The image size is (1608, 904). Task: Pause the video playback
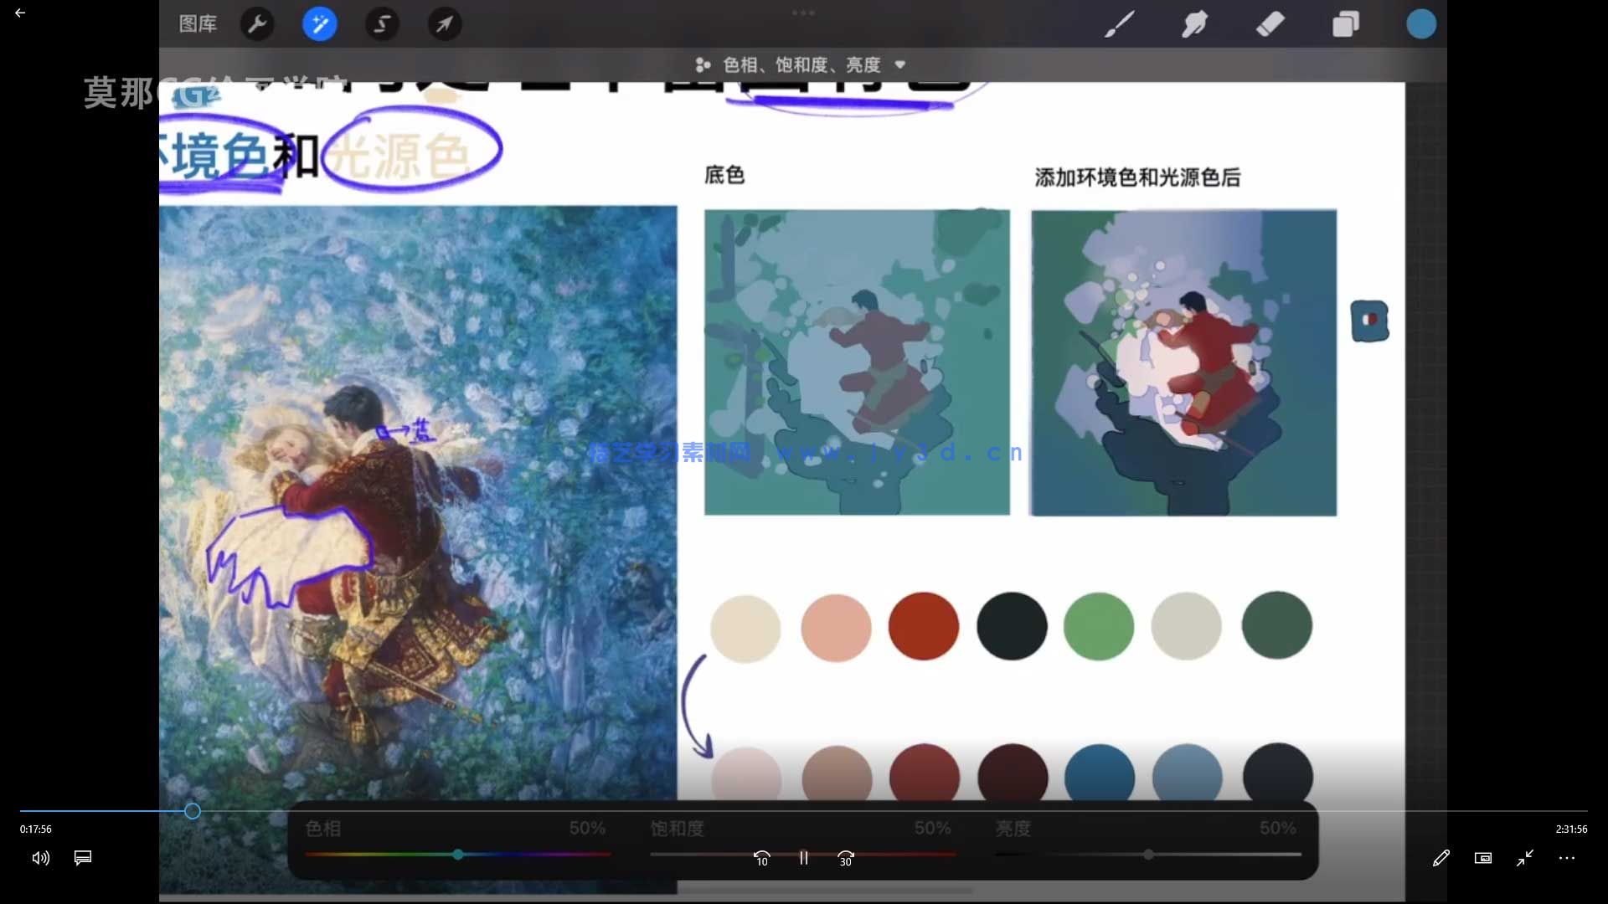click(803, 858)
